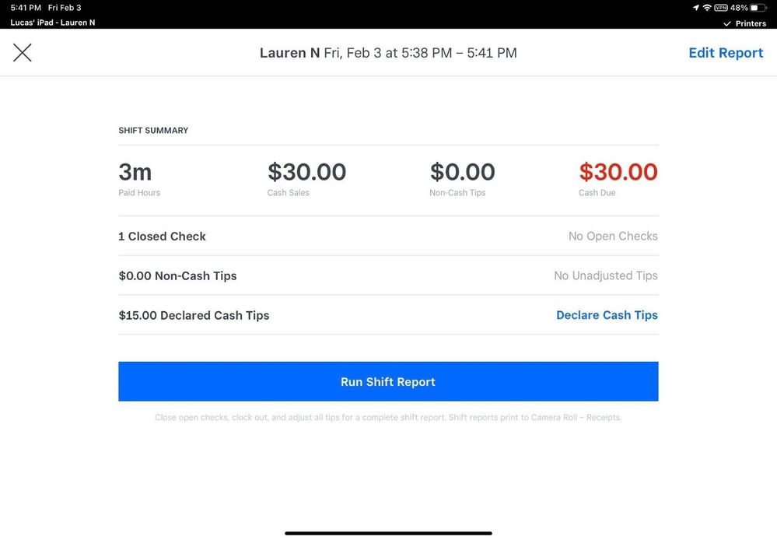The width and height of the screenshot is (777, 540).
Task: Tap the red $30.00 Cash Due amount
Action: point(618,172)
